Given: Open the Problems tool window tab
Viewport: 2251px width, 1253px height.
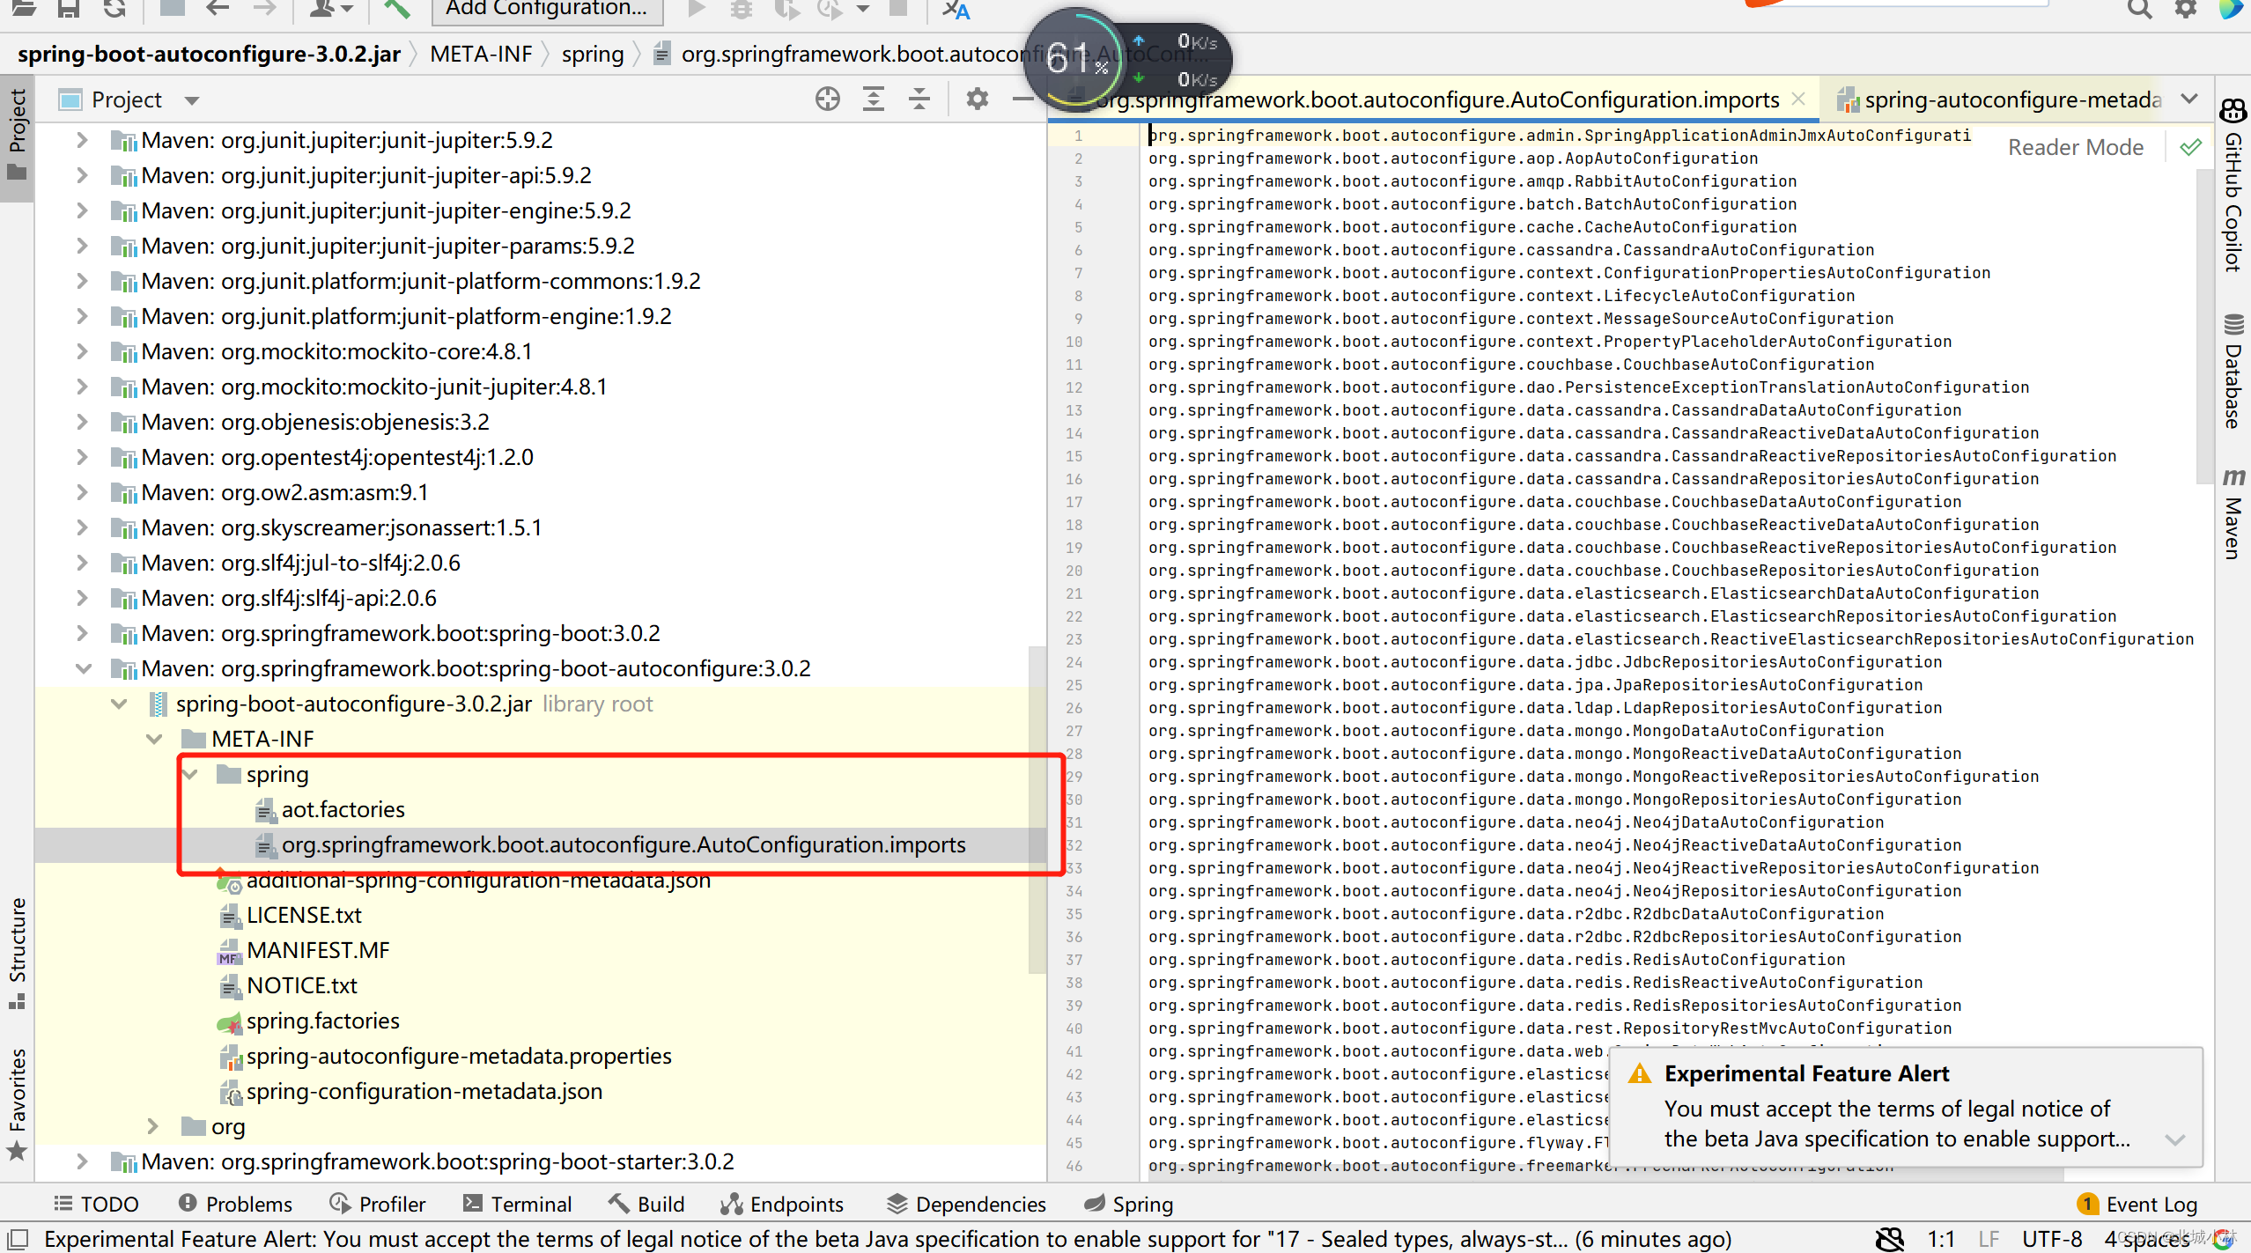Looking at the screenshot, I should (235, 1204).
